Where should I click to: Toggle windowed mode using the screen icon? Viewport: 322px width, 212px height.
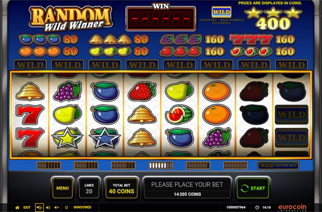(66, 207)
